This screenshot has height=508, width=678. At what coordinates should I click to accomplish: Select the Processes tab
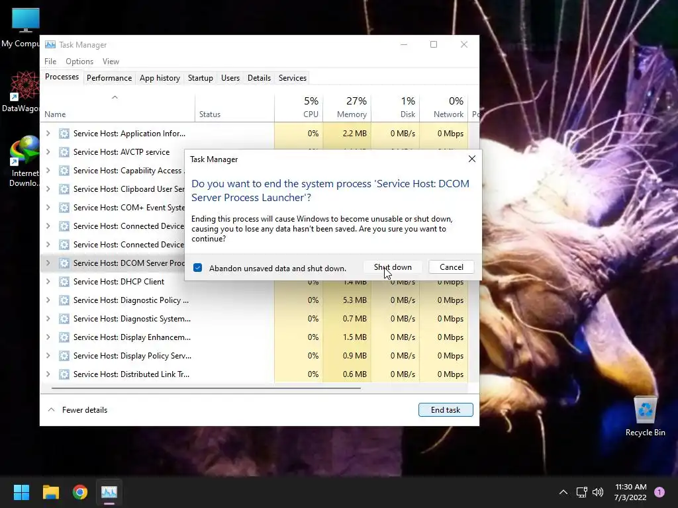coord(62,77)
